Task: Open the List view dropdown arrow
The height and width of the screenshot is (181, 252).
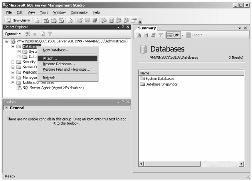Action: (x=183, y=36)
